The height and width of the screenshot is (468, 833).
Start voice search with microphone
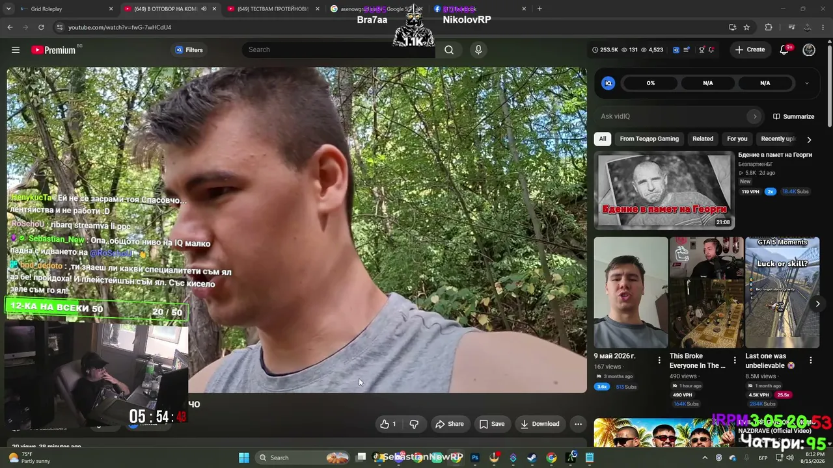(x=478, y=49)
